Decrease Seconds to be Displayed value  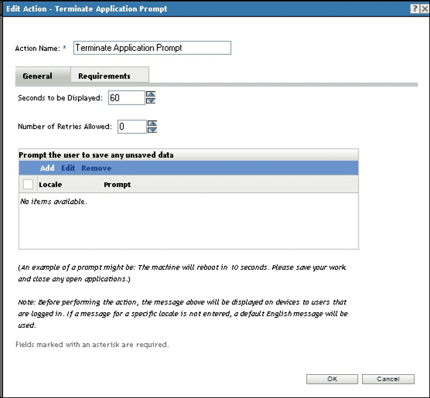coord(151,101)
